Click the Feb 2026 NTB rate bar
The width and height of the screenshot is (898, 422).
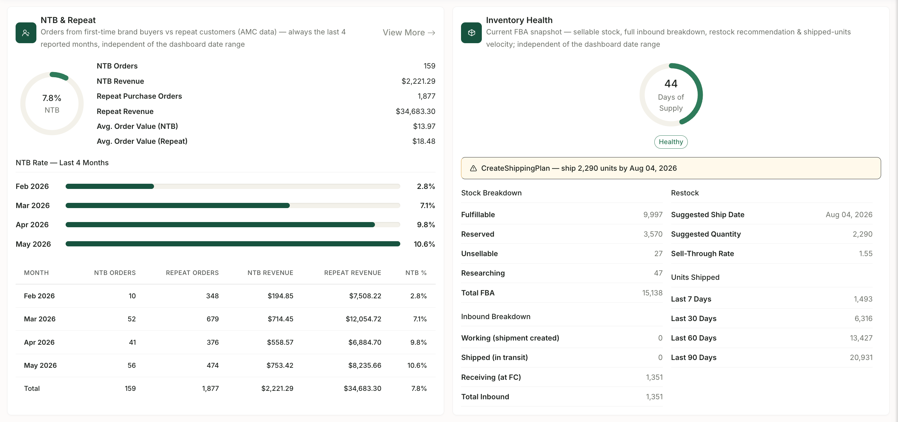pyautogui.click(x=233, y=187)
